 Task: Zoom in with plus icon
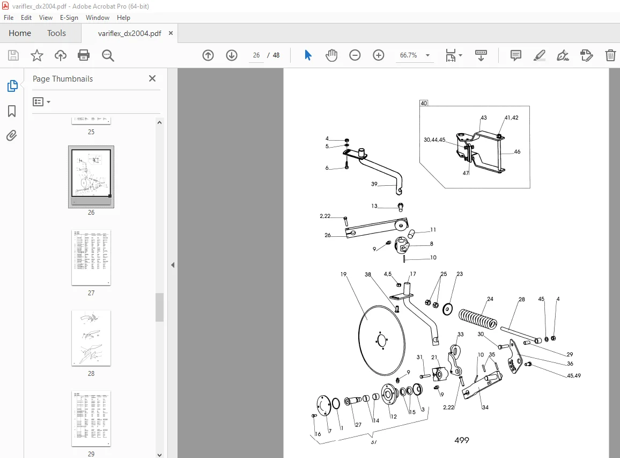tap(379, 55)
